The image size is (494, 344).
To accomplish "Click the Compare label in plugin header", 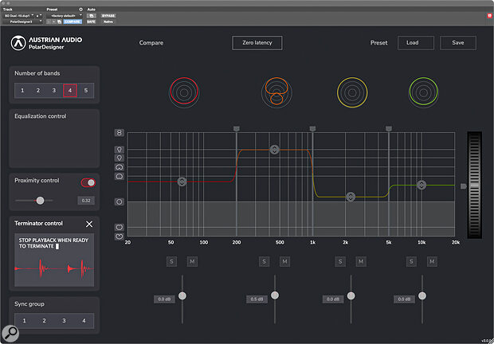I will [x=151, y=43].
